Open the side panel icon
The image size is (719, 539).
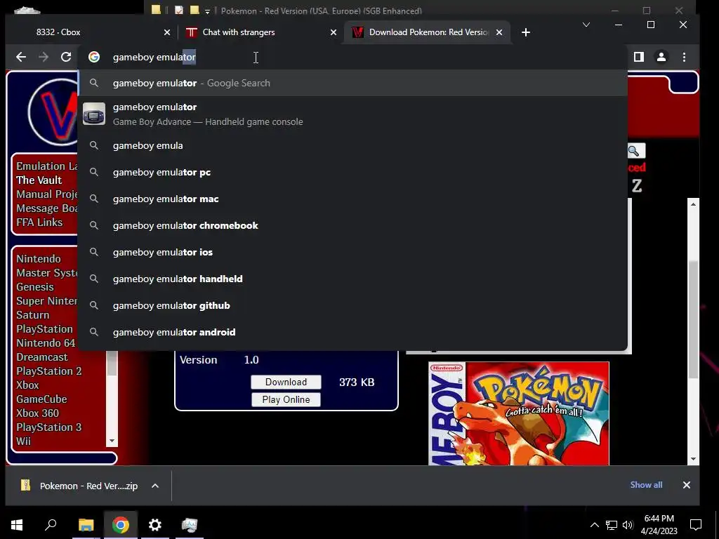(x=639, y=57)
